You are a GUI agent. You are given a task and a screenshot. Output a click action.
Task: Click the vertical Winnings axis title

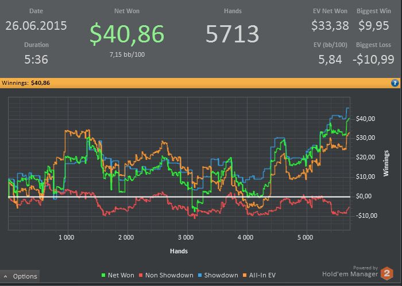pyautogui.click(x=386, y=163)
